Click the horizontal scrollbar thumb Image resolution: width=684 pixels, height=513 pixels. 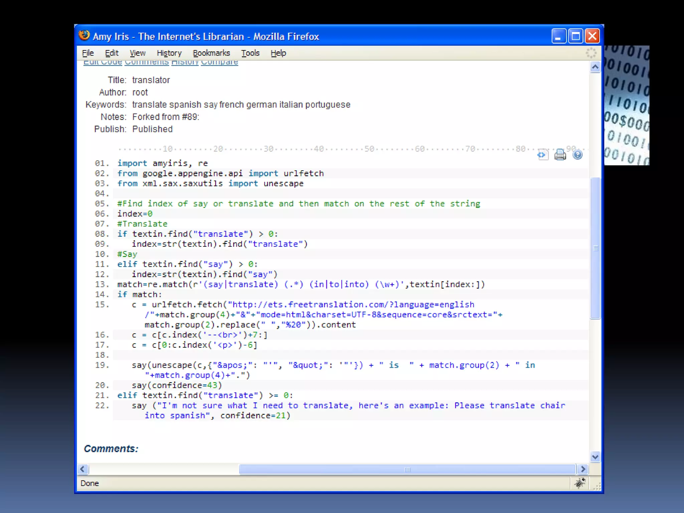407,469
